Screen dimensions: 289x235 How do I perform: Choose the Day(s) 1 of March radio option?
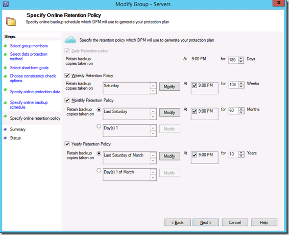click(x=99, y=170)
